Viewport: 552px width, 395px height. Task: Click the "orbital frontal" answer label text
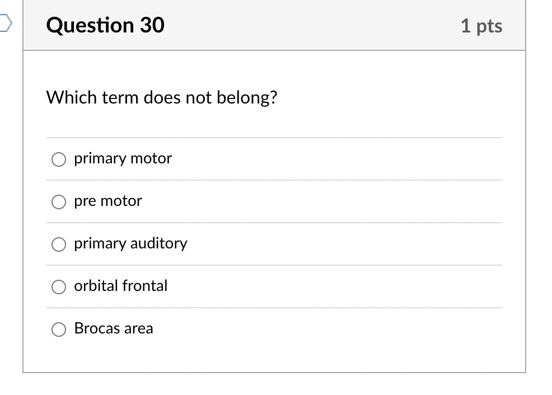tap(121, 286)
